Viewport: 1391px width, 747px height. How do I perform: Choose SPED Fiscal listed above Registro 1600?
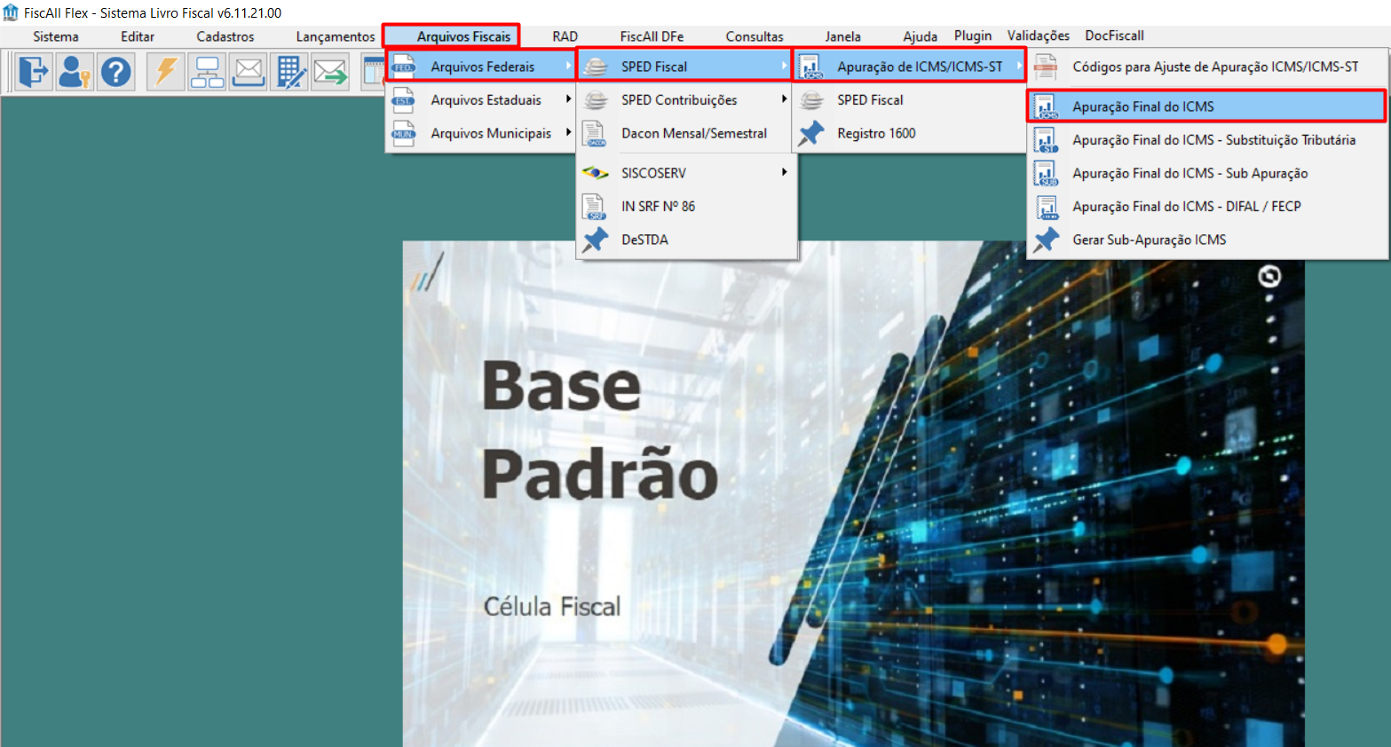tap(910, 100)
